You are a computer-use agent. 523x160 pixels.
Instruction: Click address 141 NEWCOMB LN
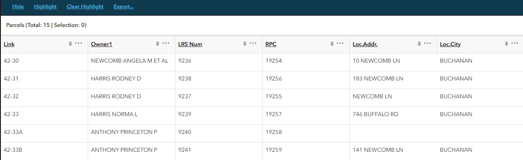(378, 150)
